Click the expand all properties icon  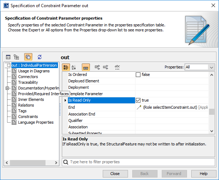click(97, 67)
